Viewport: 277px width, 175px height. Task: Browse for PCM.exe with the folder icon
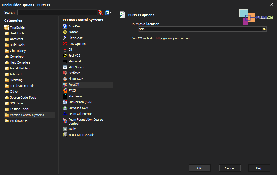point(264,29)
